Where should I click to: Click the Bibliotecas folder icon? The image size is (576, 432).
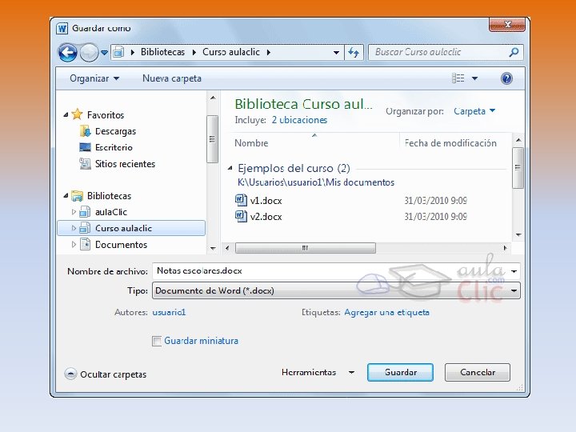tap(77, 196)
